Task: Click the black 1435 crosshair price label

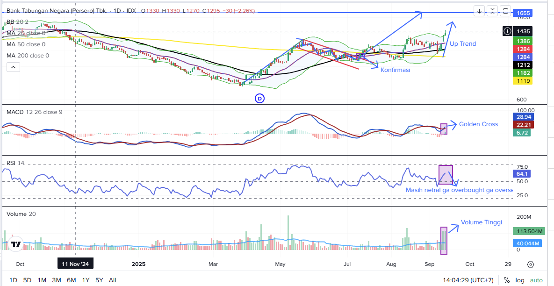Action: point(523,31)
